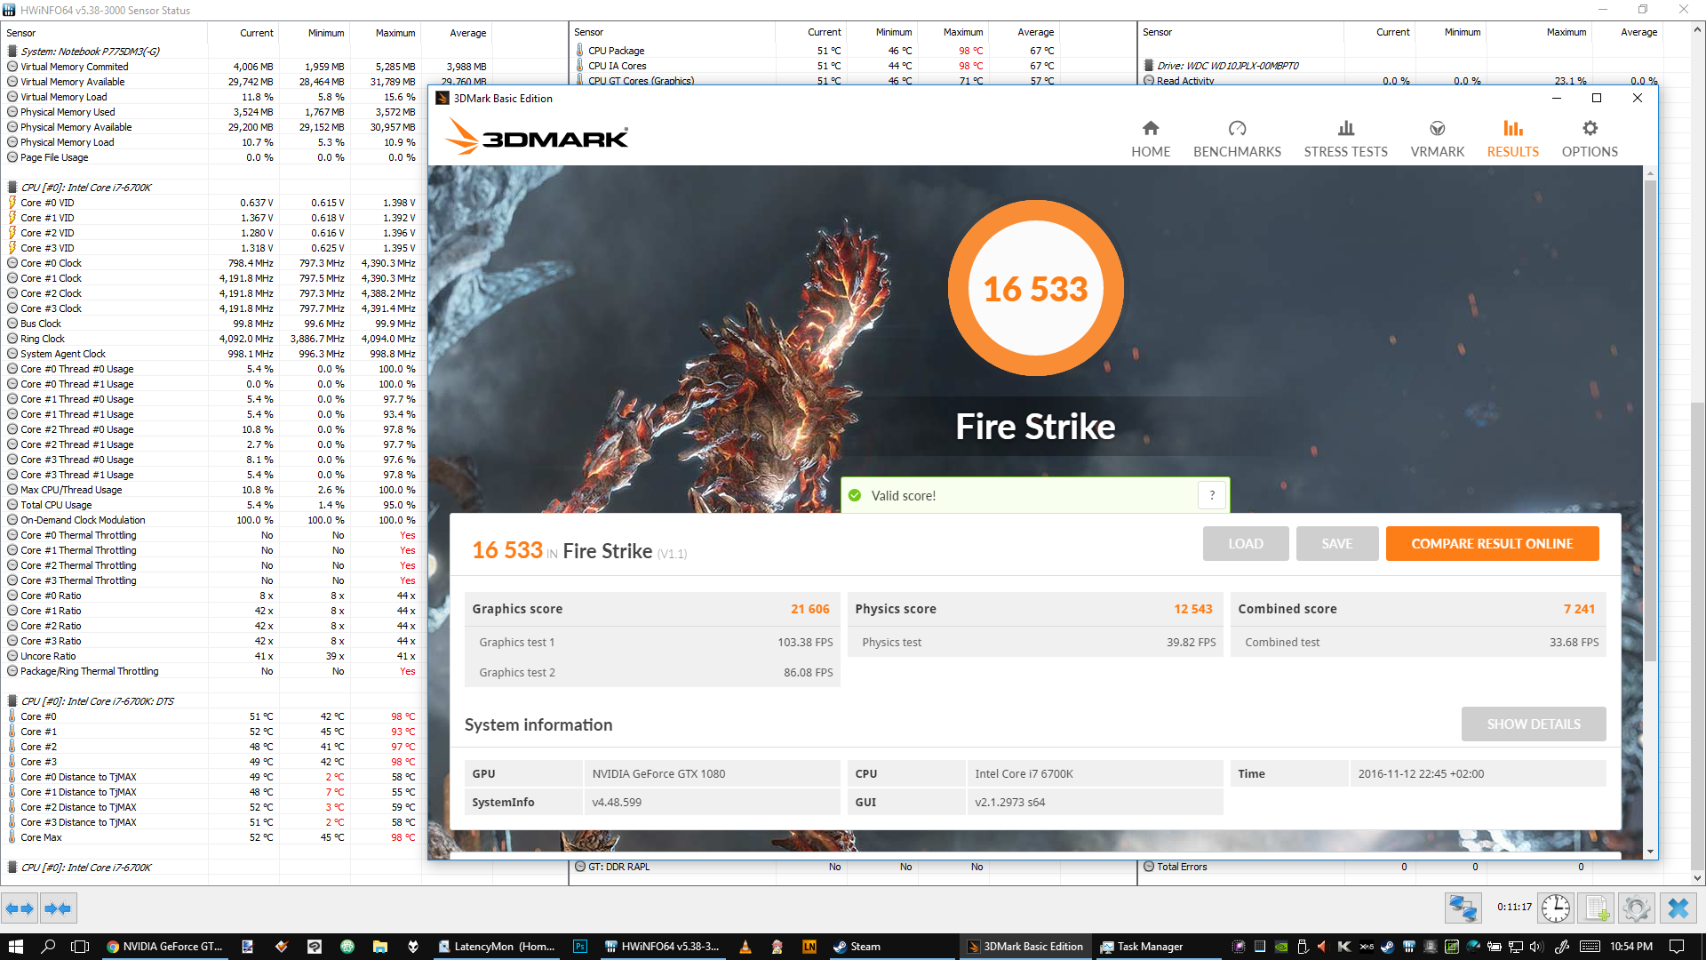Click the 3DMARK logo
The image size is (1706, 960).
(536, 137)
